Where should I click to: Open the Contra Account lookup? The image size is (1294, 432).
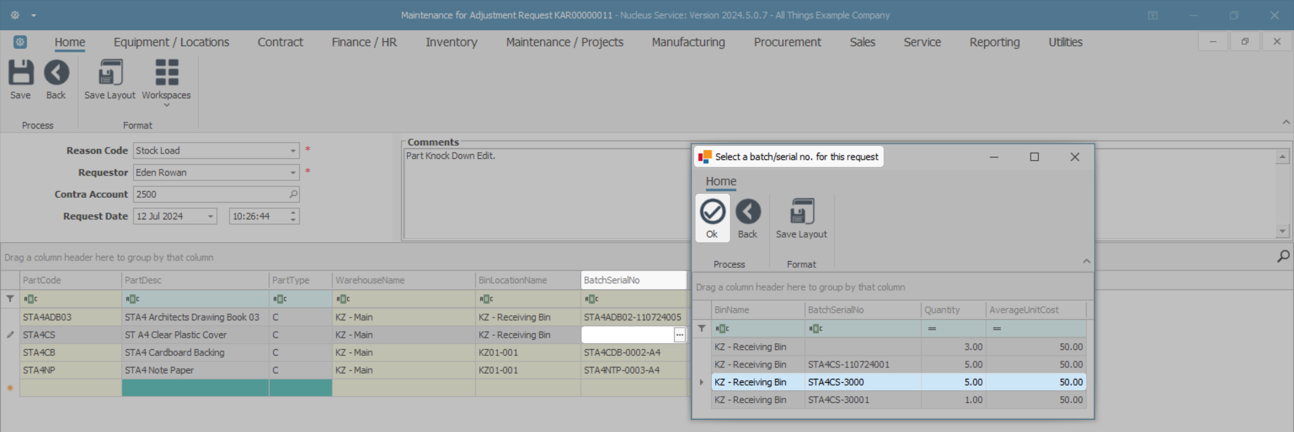coord(293,194)
